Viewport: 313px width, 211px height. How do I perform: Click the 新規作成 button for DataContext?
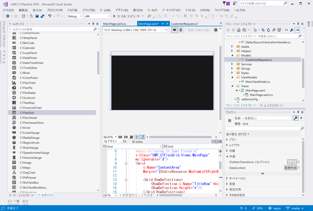tap(290, 168)
